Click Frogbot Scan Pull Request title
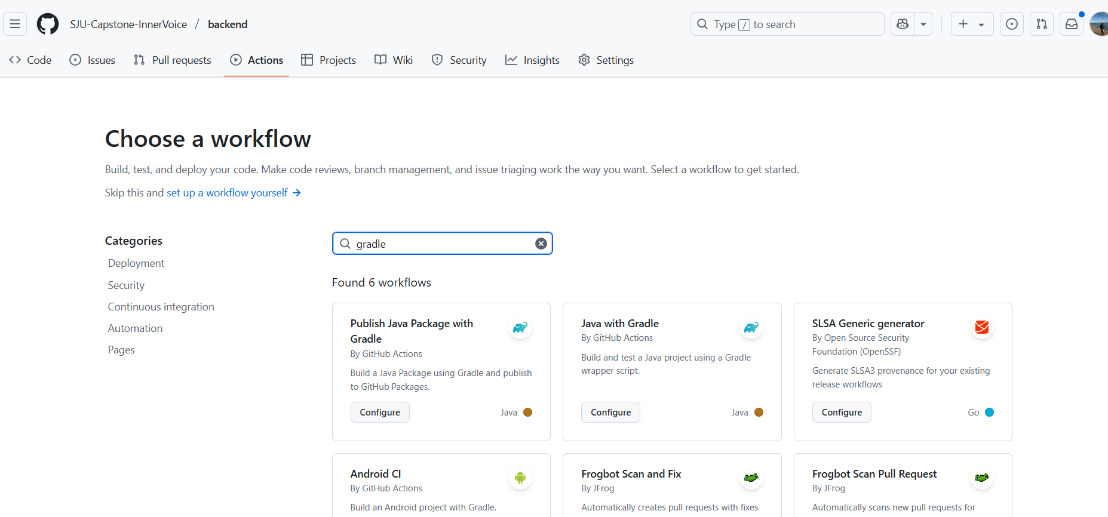This screenshot has height=517, width=1108. tap(874, 474)
